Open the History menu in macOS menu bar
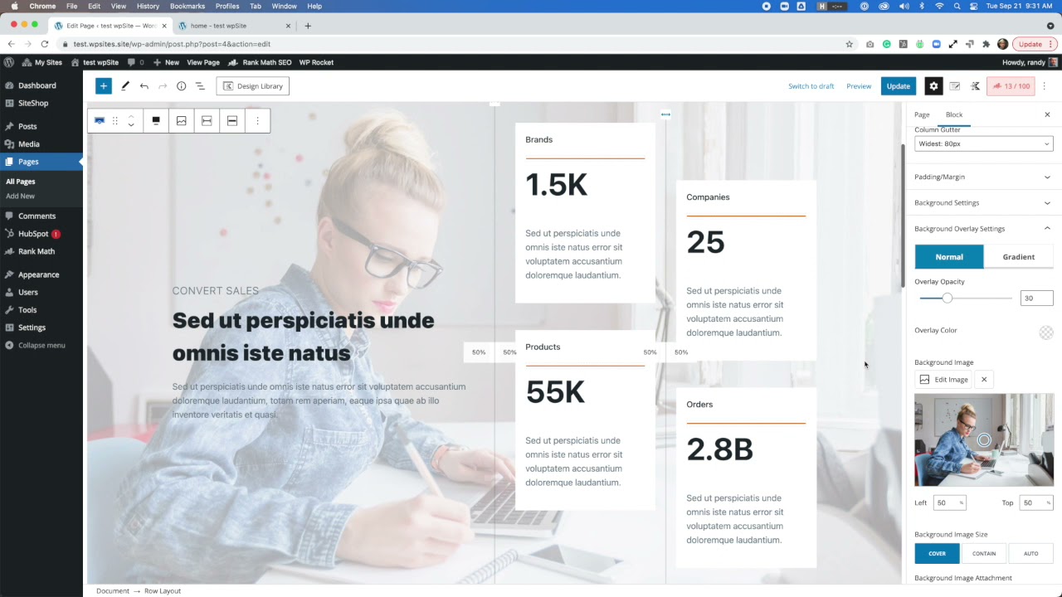 point(148,6)
